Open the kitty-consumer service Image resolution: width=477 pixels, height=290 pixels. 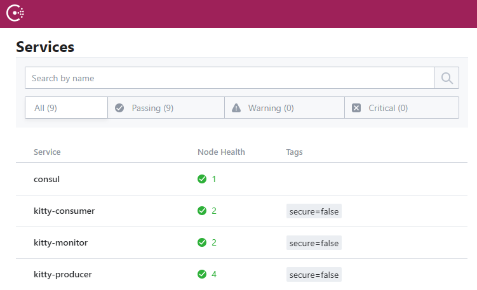click(x=64, y=211)
